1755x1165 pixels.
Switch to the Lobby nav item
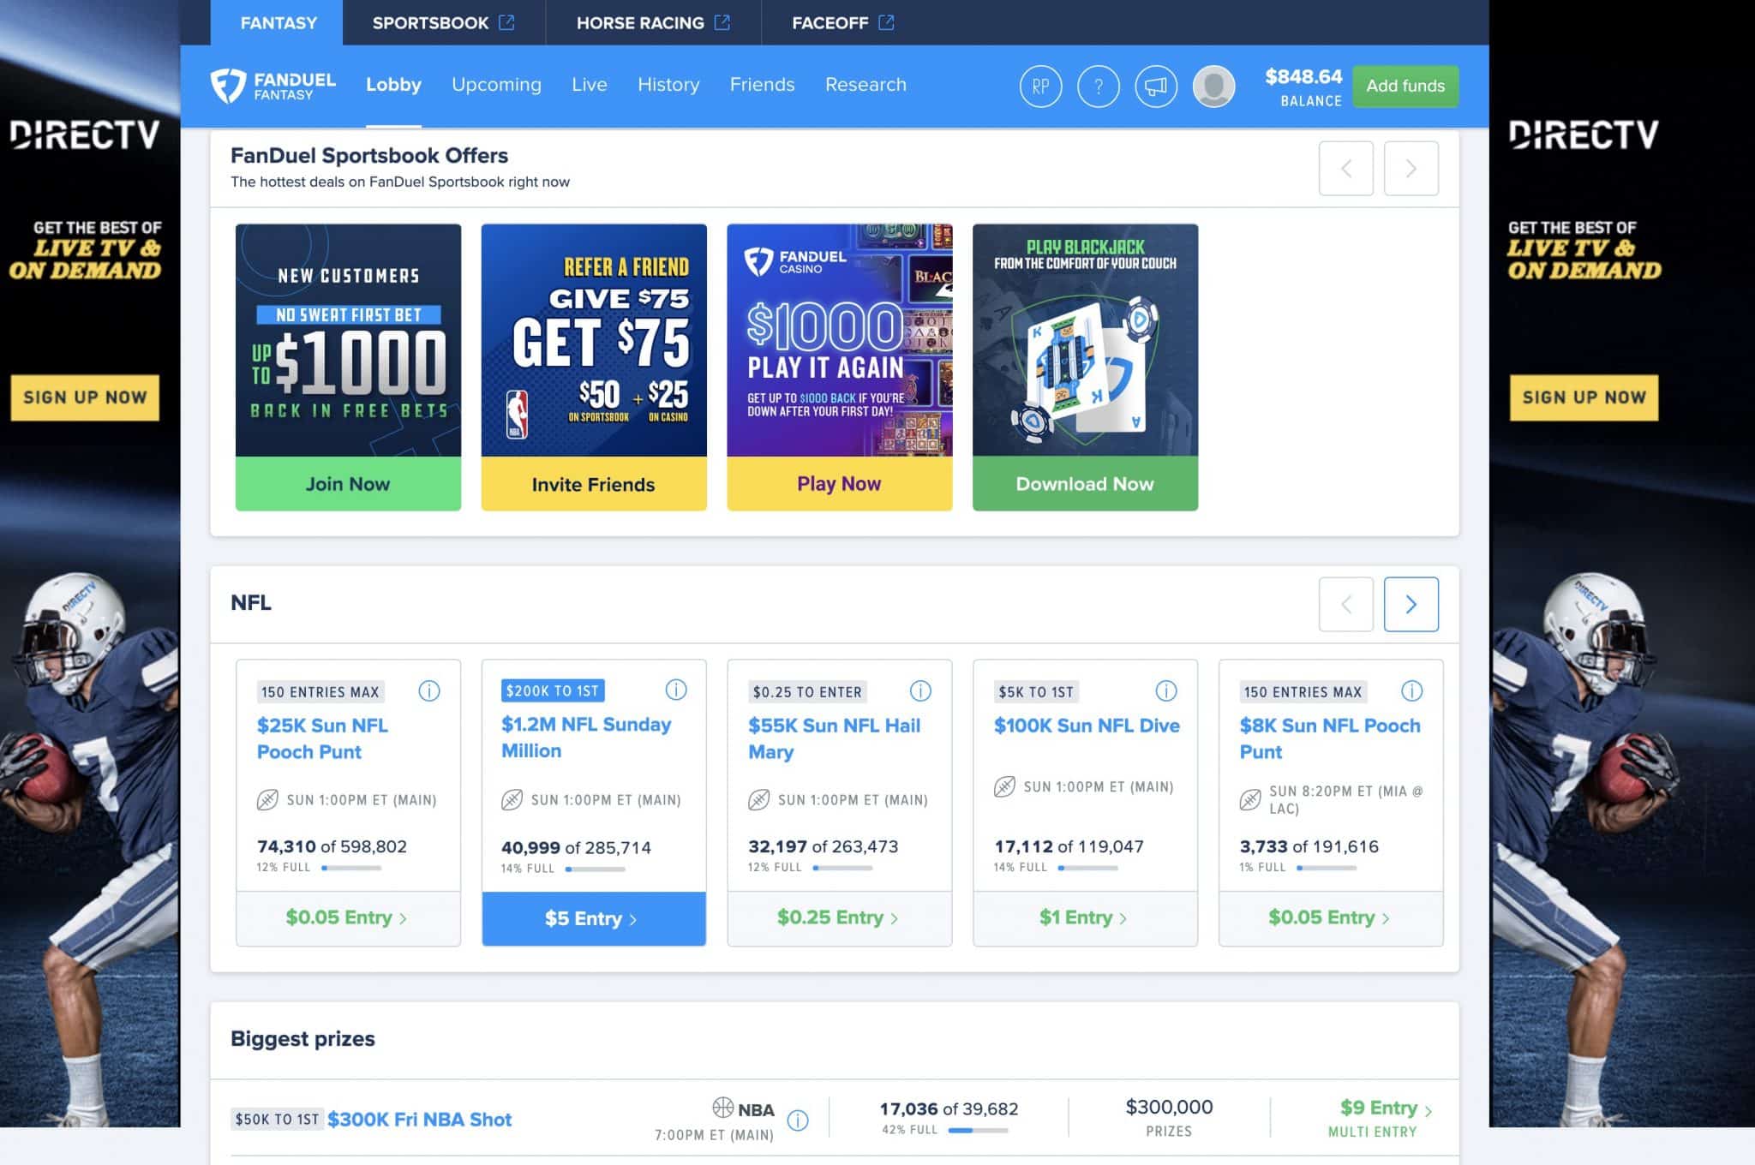tap(393, 85)
